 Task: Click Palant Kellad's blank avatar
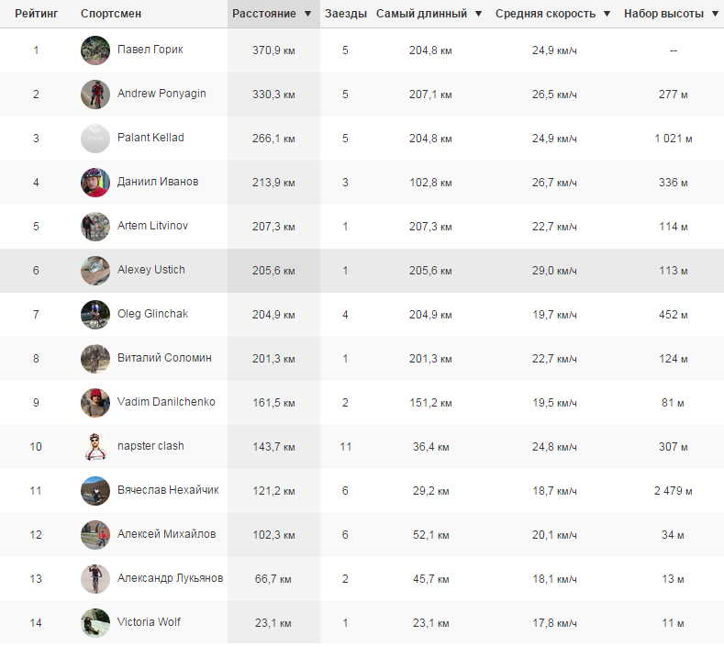(x=95, y=138)
